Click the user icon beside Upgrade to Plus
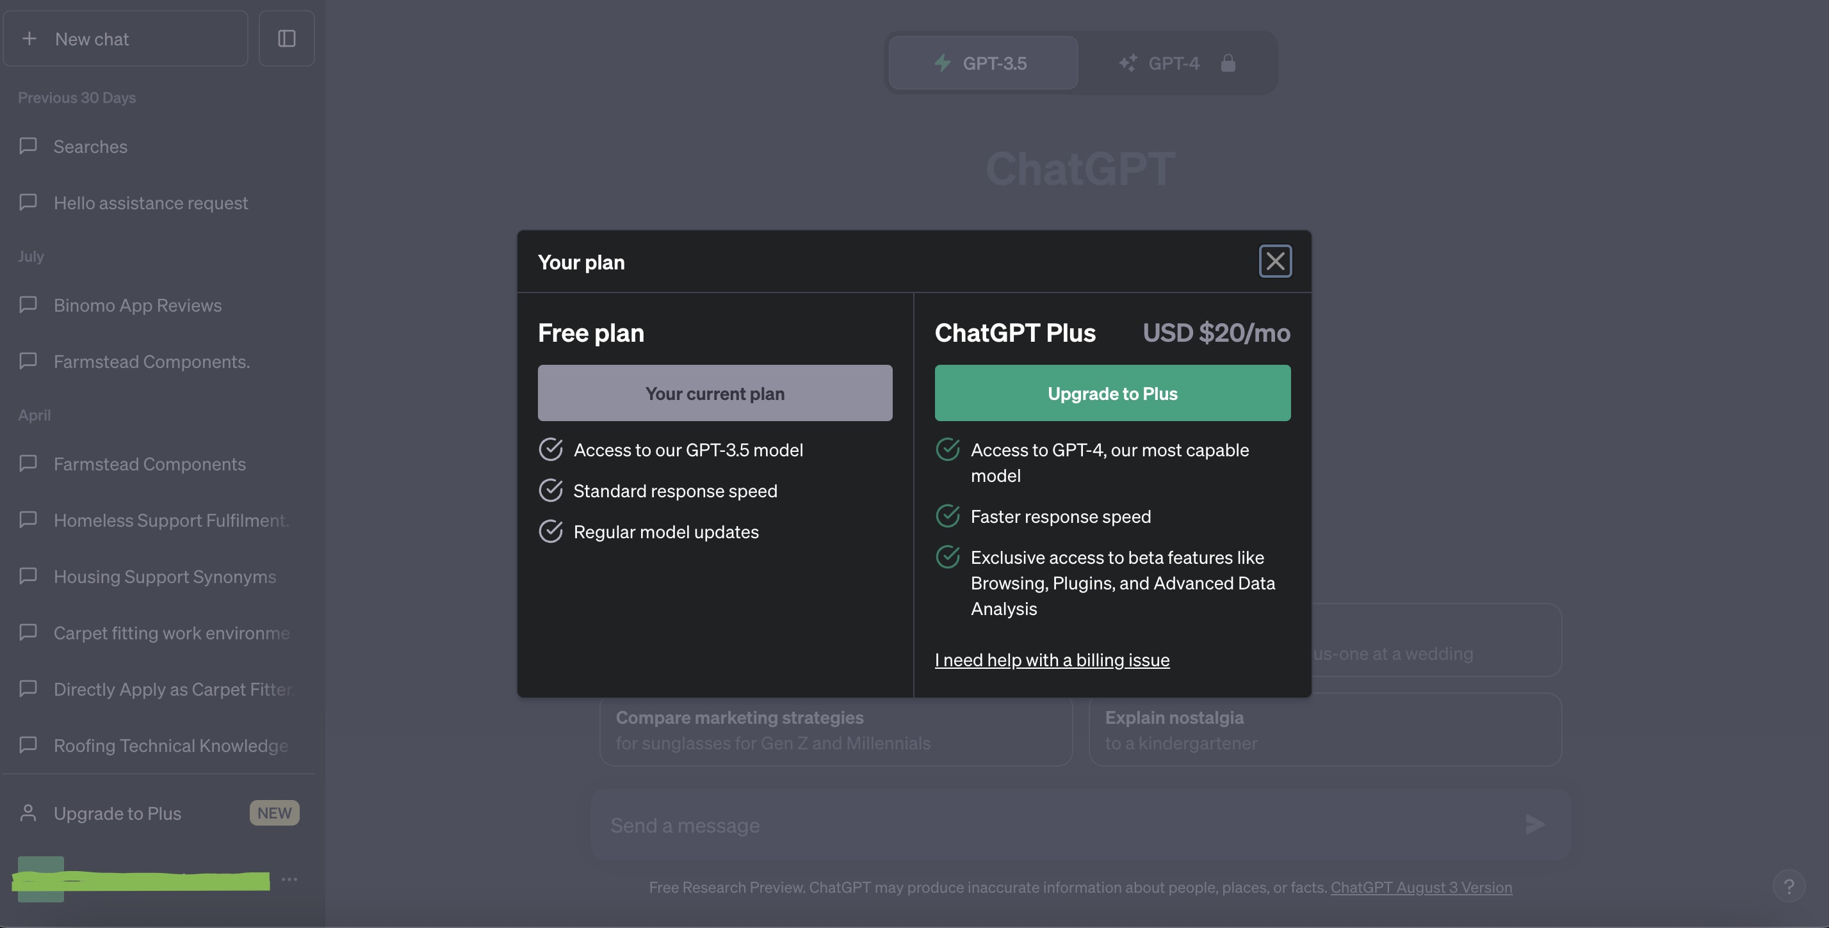Image resolution: width=1829 pixels, height=928 pixels. pos(28,813)
